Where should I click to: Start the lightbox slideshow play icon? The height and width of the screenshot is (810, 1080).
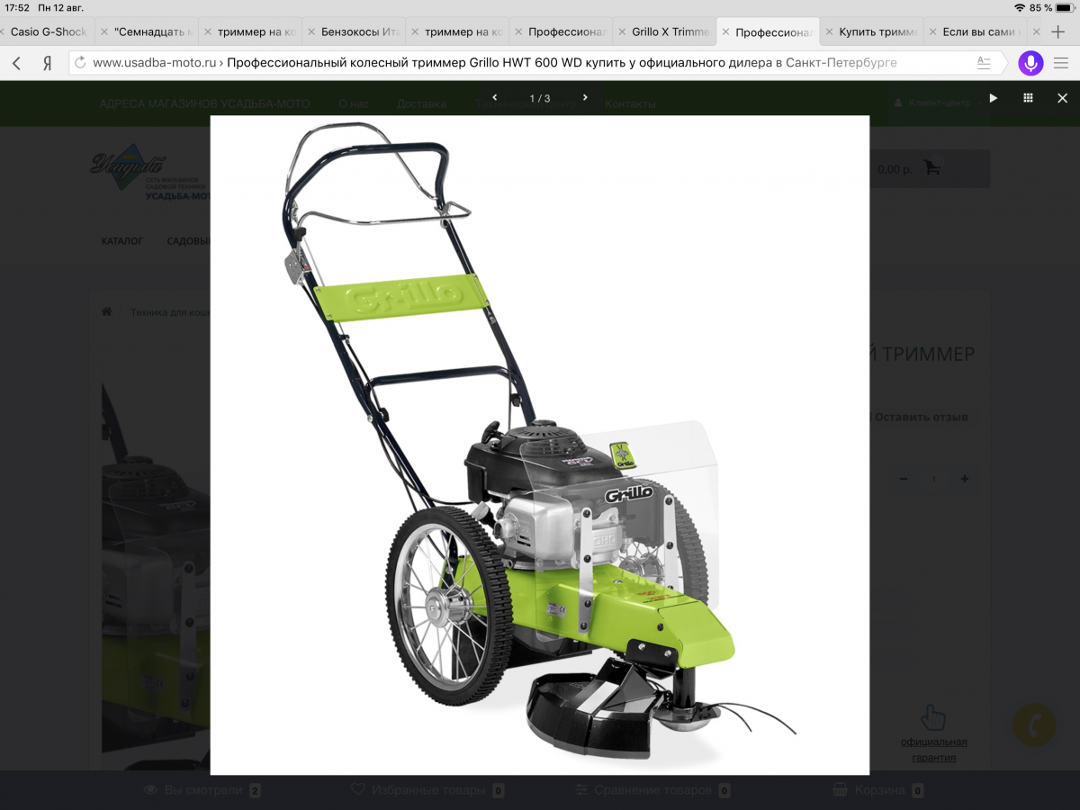coord(994,98)
